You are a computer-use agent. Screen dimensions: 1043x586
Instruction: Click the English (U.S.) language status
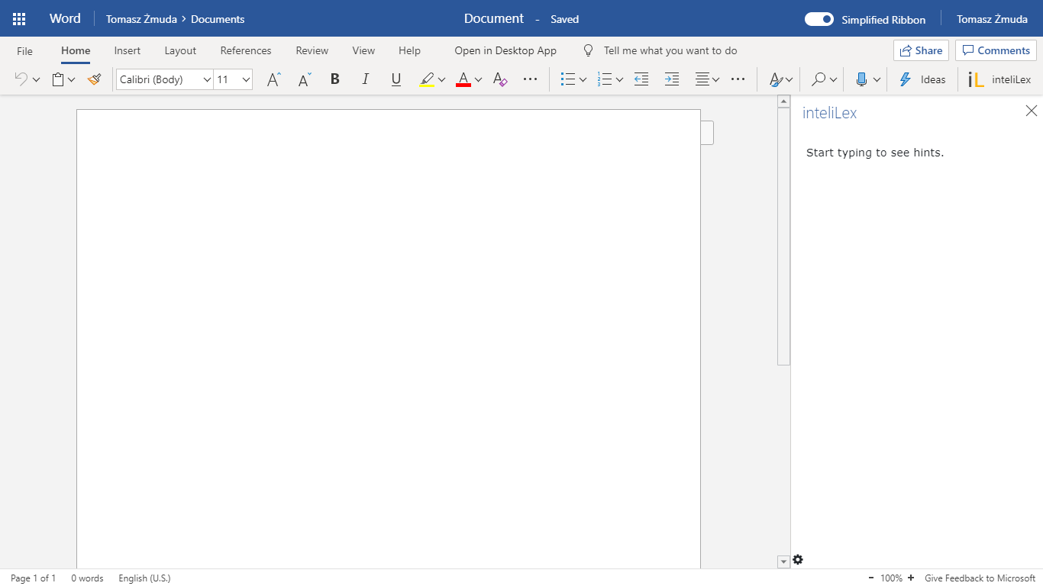[144, 578]
